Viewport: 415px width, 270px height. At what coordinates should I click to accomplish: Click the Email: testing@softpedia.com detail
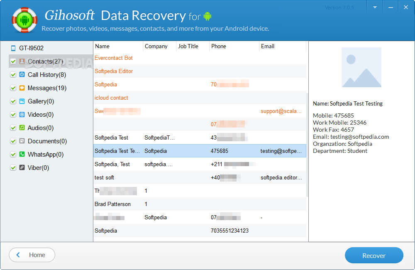click(x=351, y=137)
